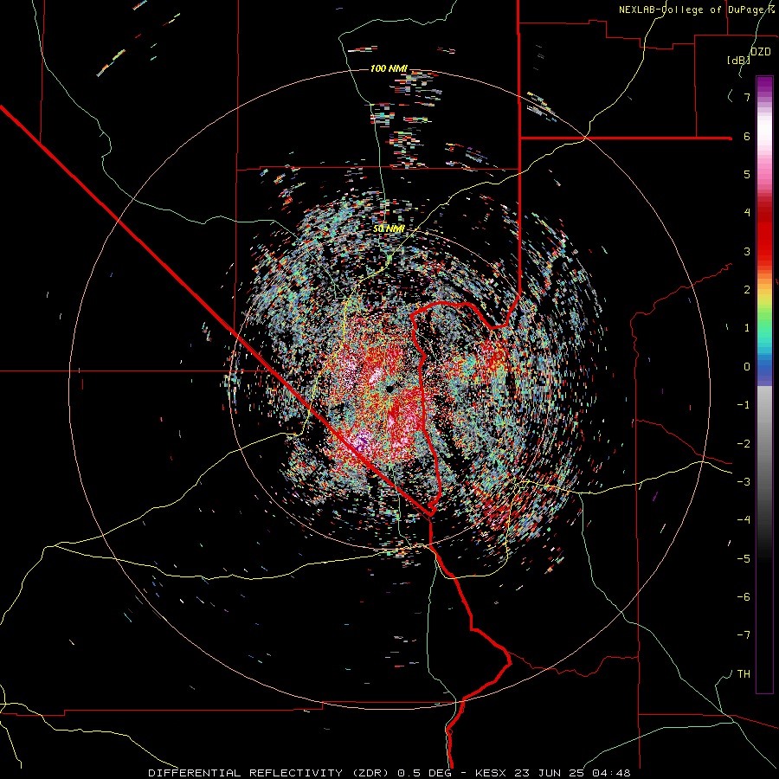
Task: Click the -2 tick label on scale
Action: tap(744, 444)
